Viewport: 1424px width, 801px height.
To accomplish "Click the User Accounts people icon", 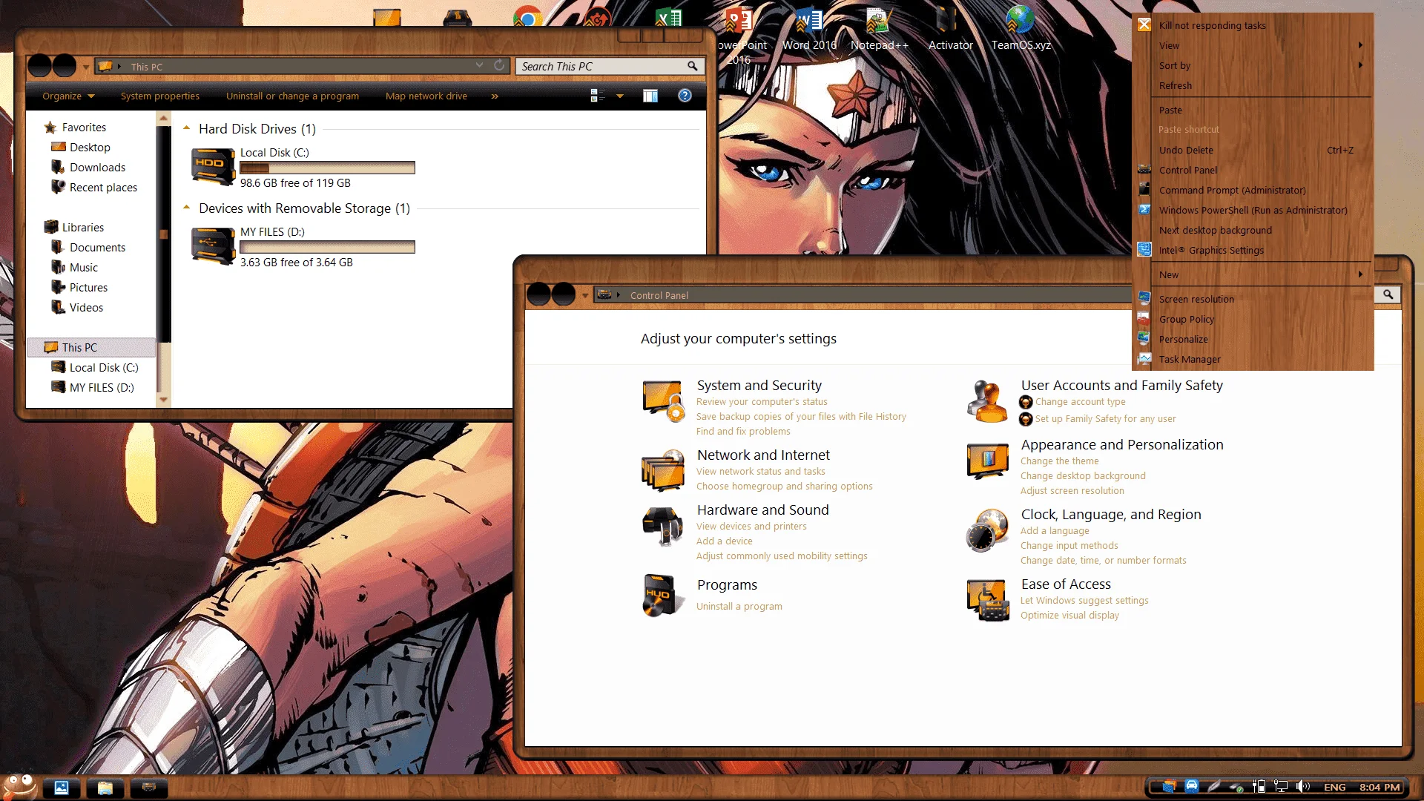I will coord(987,401).
